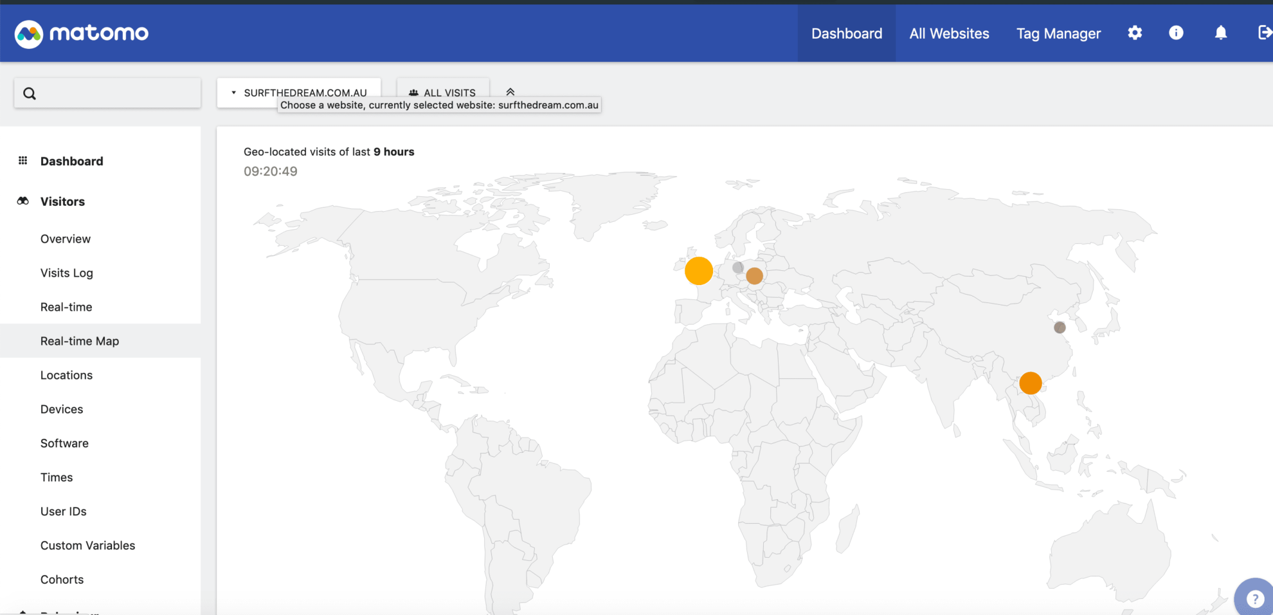Screen dimensions: 1273x615
Task: Click the Dashboard grid icon in sidebar
Action: 23,160
